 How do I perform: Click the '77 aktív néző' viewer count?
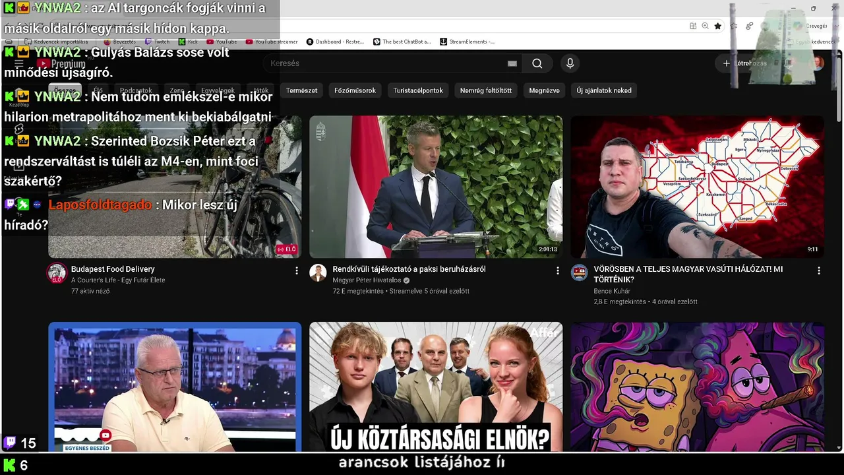tap(90, 291)
